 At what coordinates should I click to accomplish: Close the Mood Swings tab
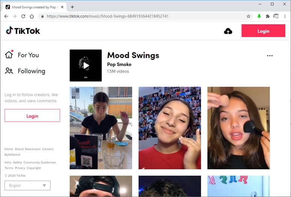pyautogui.click(x=62, y=7)
